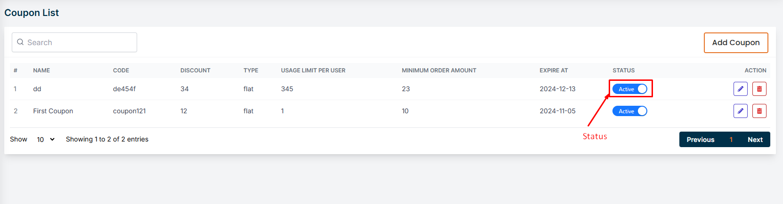Edit the 'dd' coupon using pencil icon

[x=740, y=89]
